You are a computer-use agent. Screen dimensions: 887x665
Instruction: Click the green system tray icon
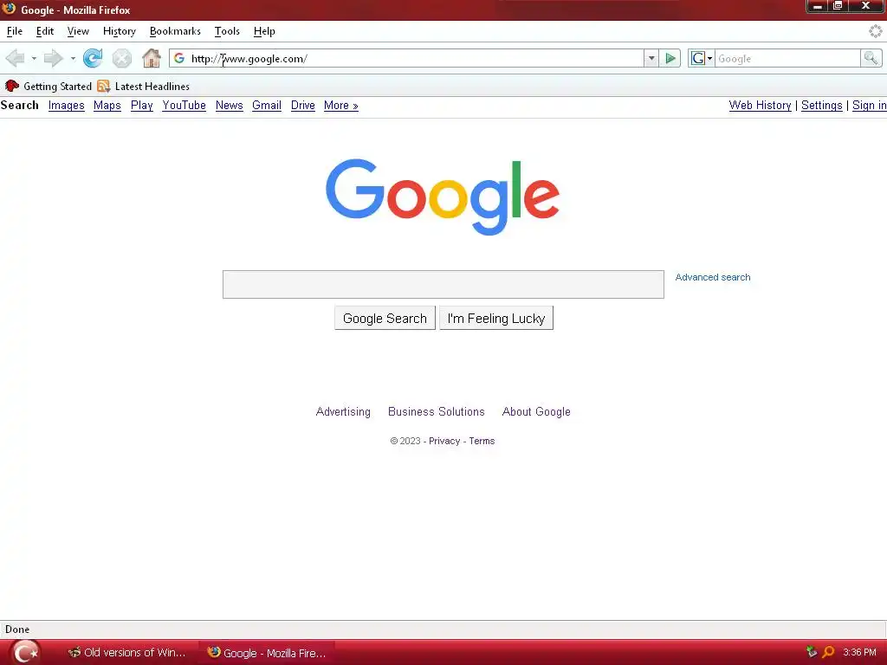811,652
